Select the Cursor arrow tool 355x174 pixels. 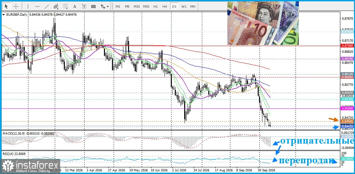(6, 6)
